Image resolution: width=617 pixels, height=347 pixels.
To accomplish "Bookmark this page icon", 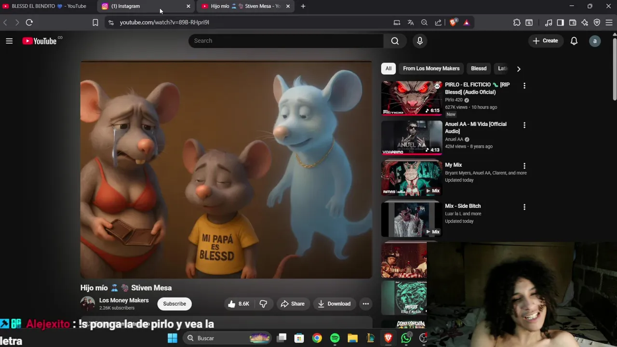I will pos(95,22).
